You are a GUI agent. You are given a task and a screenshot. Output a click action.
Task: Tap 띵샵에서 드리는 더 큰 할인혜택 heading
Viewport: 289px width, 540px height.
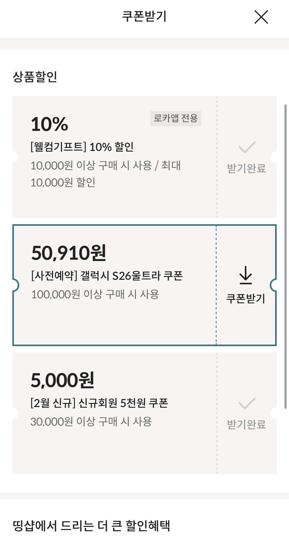click(91, 526)
